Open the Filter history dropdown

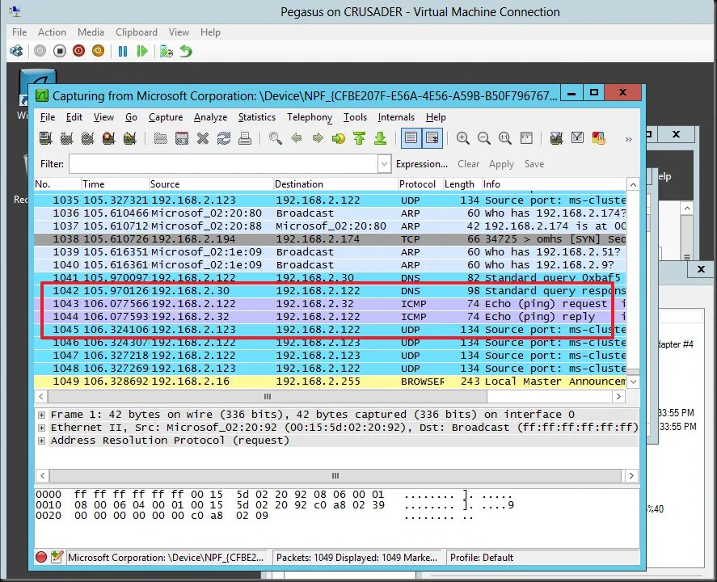tap(385, 163)
